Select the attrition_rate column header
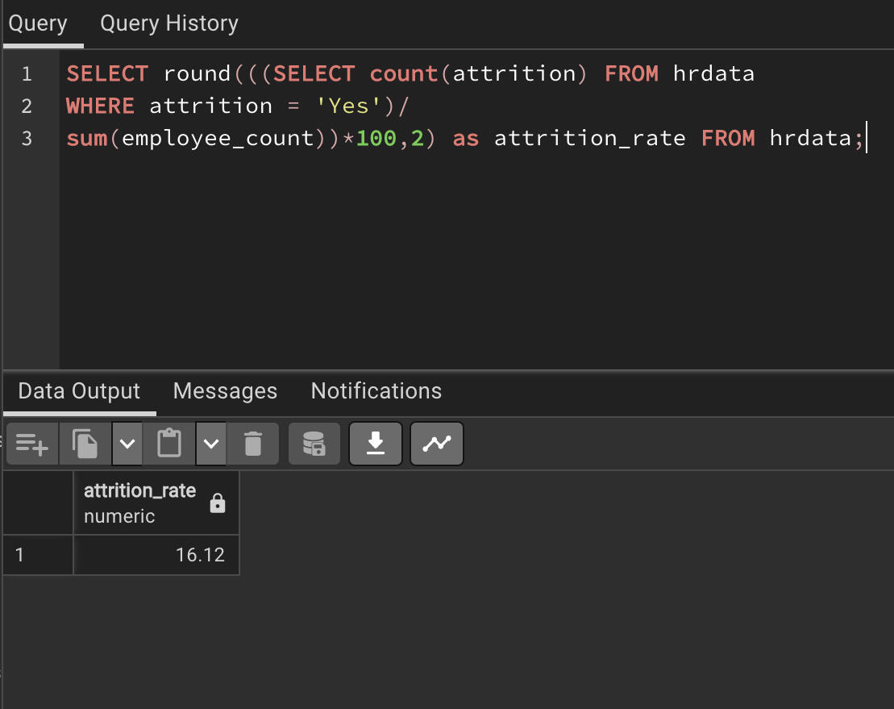Image resolution: width=894 pixels, height=709 pixels. point(139,503)
